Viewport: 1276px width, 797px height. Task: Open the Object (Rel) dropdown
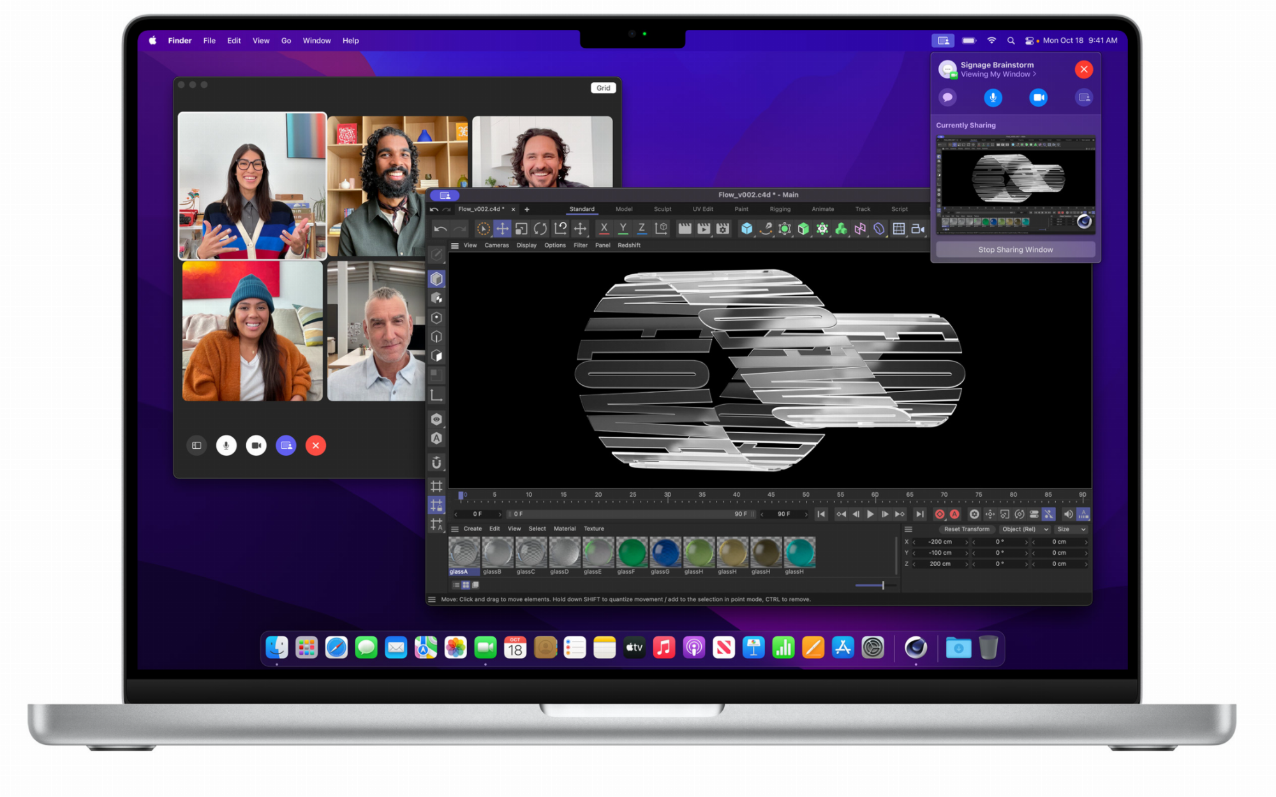pos(1025,529)
